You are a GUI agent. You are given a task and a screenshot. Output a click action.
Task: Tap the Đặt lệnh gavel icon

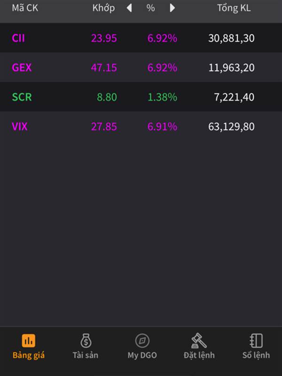click(x=199, y=340)
